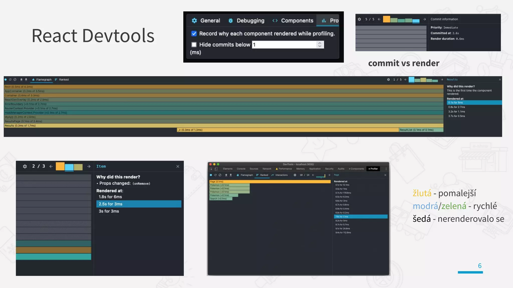Click the save profile download arrow icon
This screenshot has width=513, height=288.
click(x=26, y=80)
